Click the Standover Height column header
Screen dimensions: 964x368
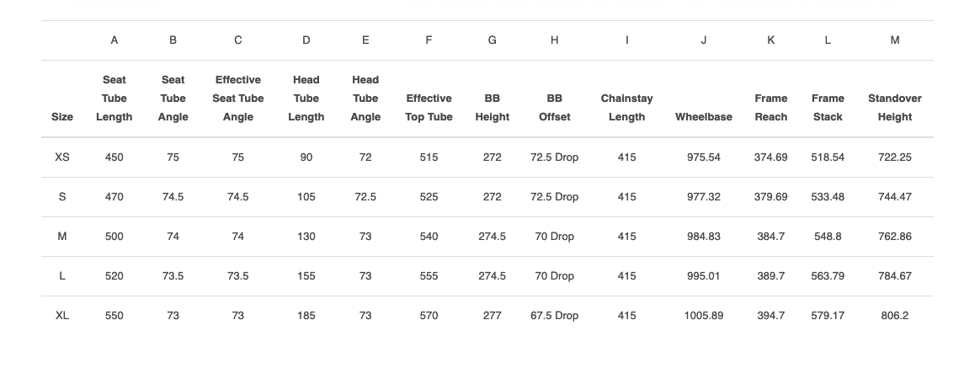pos(894,108)
